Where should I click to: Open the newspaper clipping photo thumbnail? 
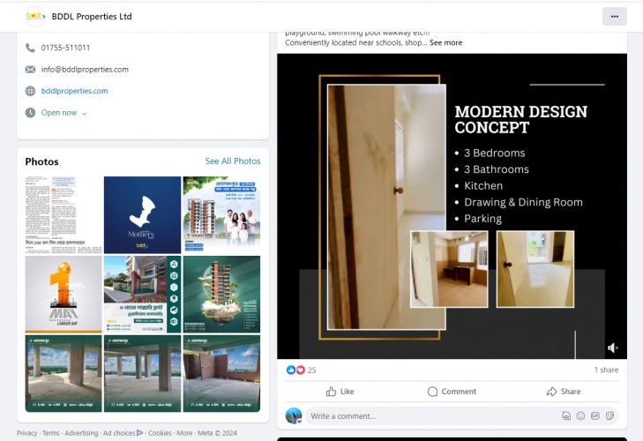(x=64, y=215)
